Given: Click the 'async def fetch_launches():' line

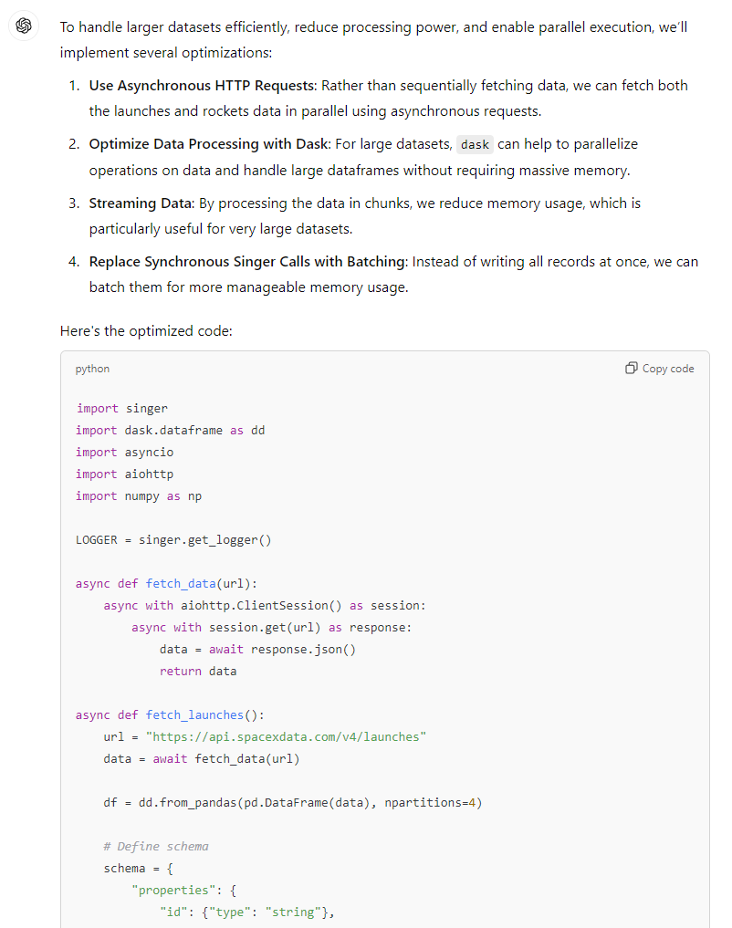Looking at the screenshot, I should click(170, 715).
